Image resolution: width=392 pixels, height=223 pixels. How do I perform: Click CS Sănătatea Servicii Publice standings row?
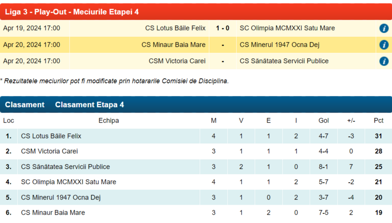click(x=65, y=167)
